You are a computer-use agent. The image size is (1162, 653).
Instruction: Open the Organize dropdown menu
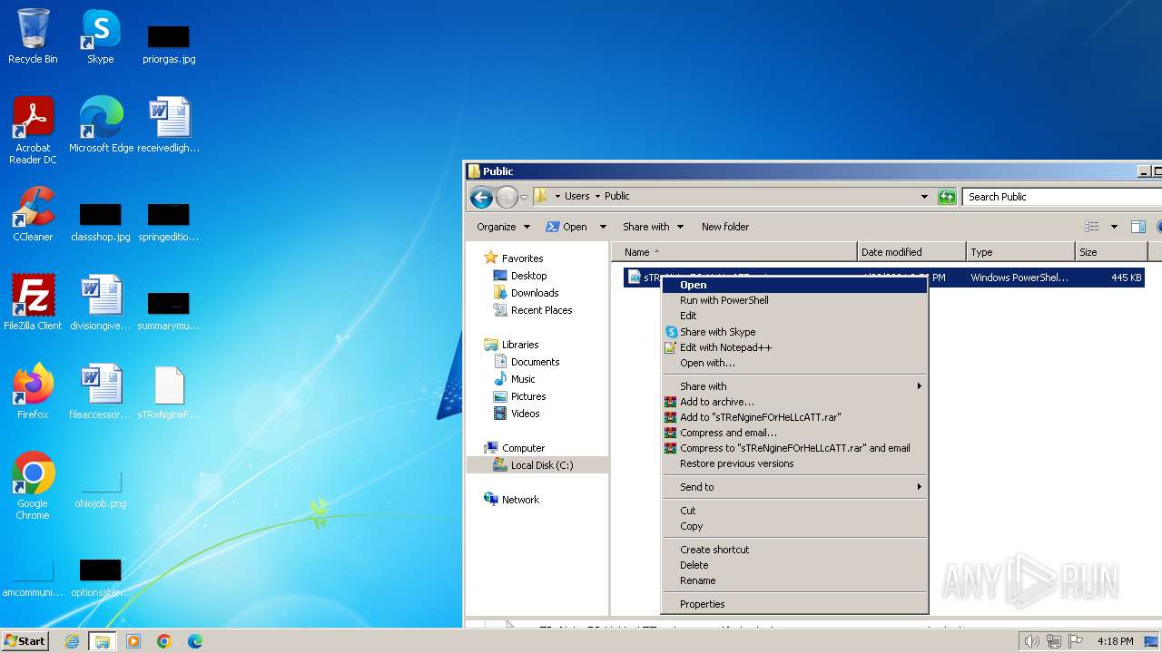[503, 227]
